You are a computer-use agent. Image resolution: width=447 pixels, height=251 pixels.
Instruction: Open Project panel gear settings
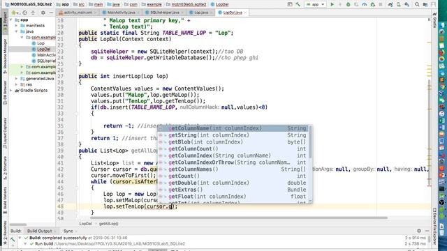43,13
